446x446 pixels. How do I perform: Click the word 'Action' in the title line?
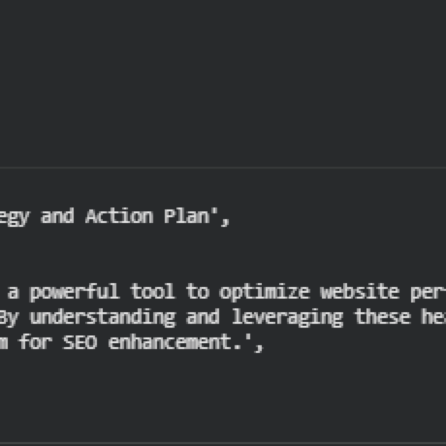tap(119, 216)
